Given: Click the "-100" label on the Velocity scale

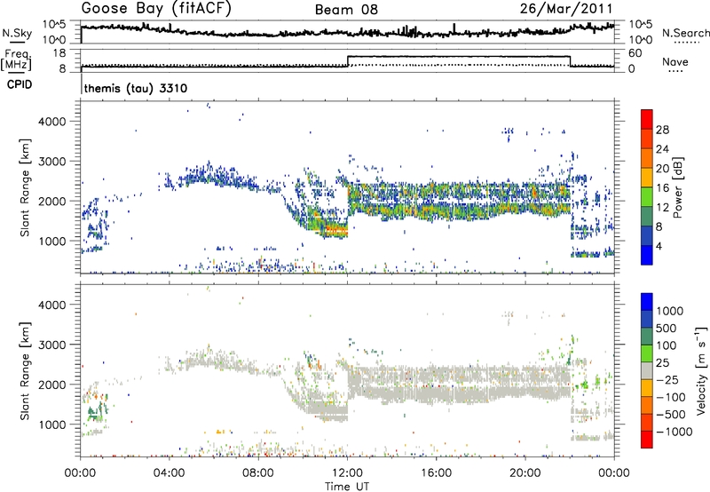Looking at the screenshot, I should [671, 397].
